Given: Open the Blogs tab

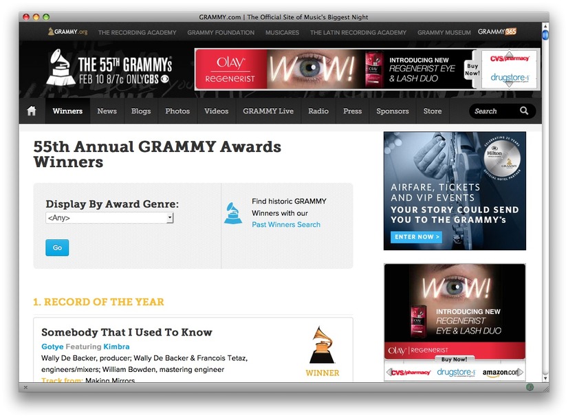Looking at the screenshot, I should click(x=141, y=111).
